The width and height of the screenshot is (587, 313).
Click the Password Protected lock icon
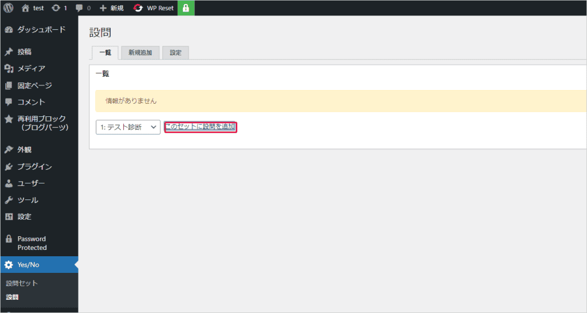(x=9, y=239)
